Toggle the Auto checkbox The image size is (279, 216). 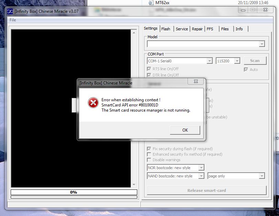click(x=246, y=70)
